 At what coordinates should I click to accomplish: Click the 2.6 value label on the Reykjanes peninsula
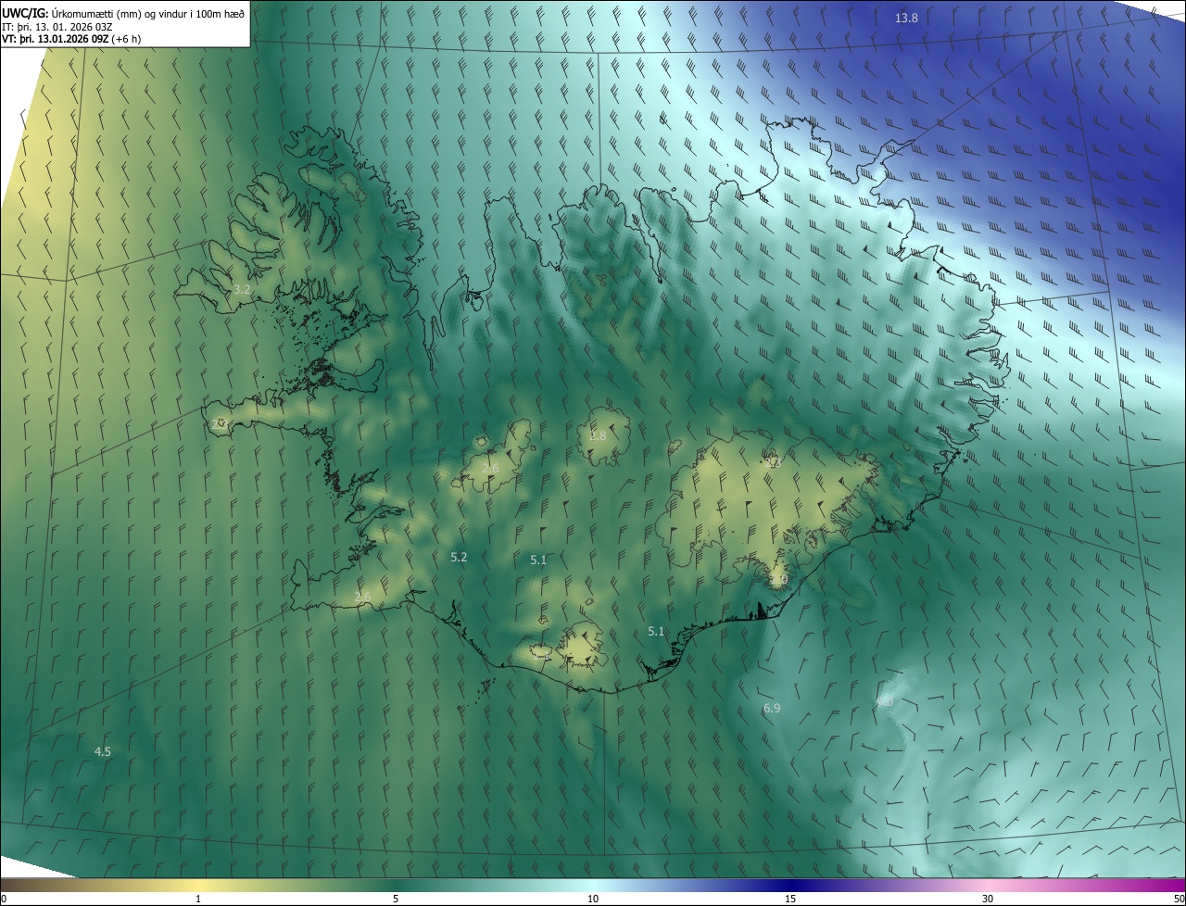362,596
